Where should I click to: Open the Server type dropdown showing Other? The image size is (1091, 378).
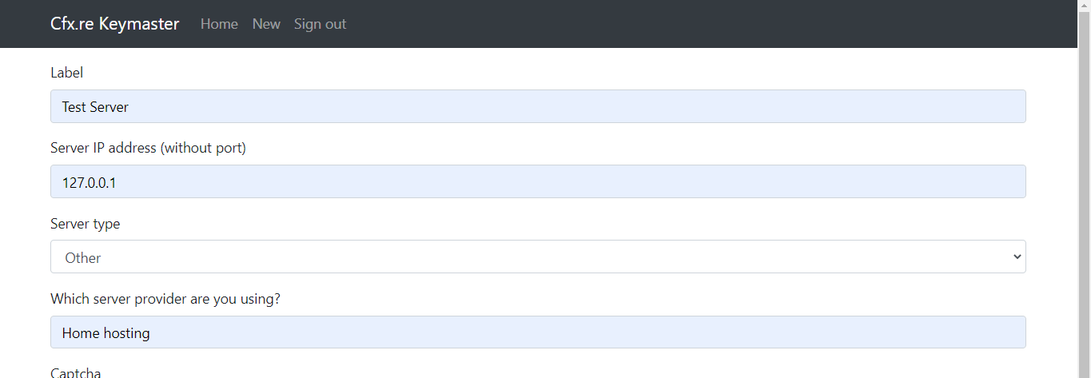point(538,257)
